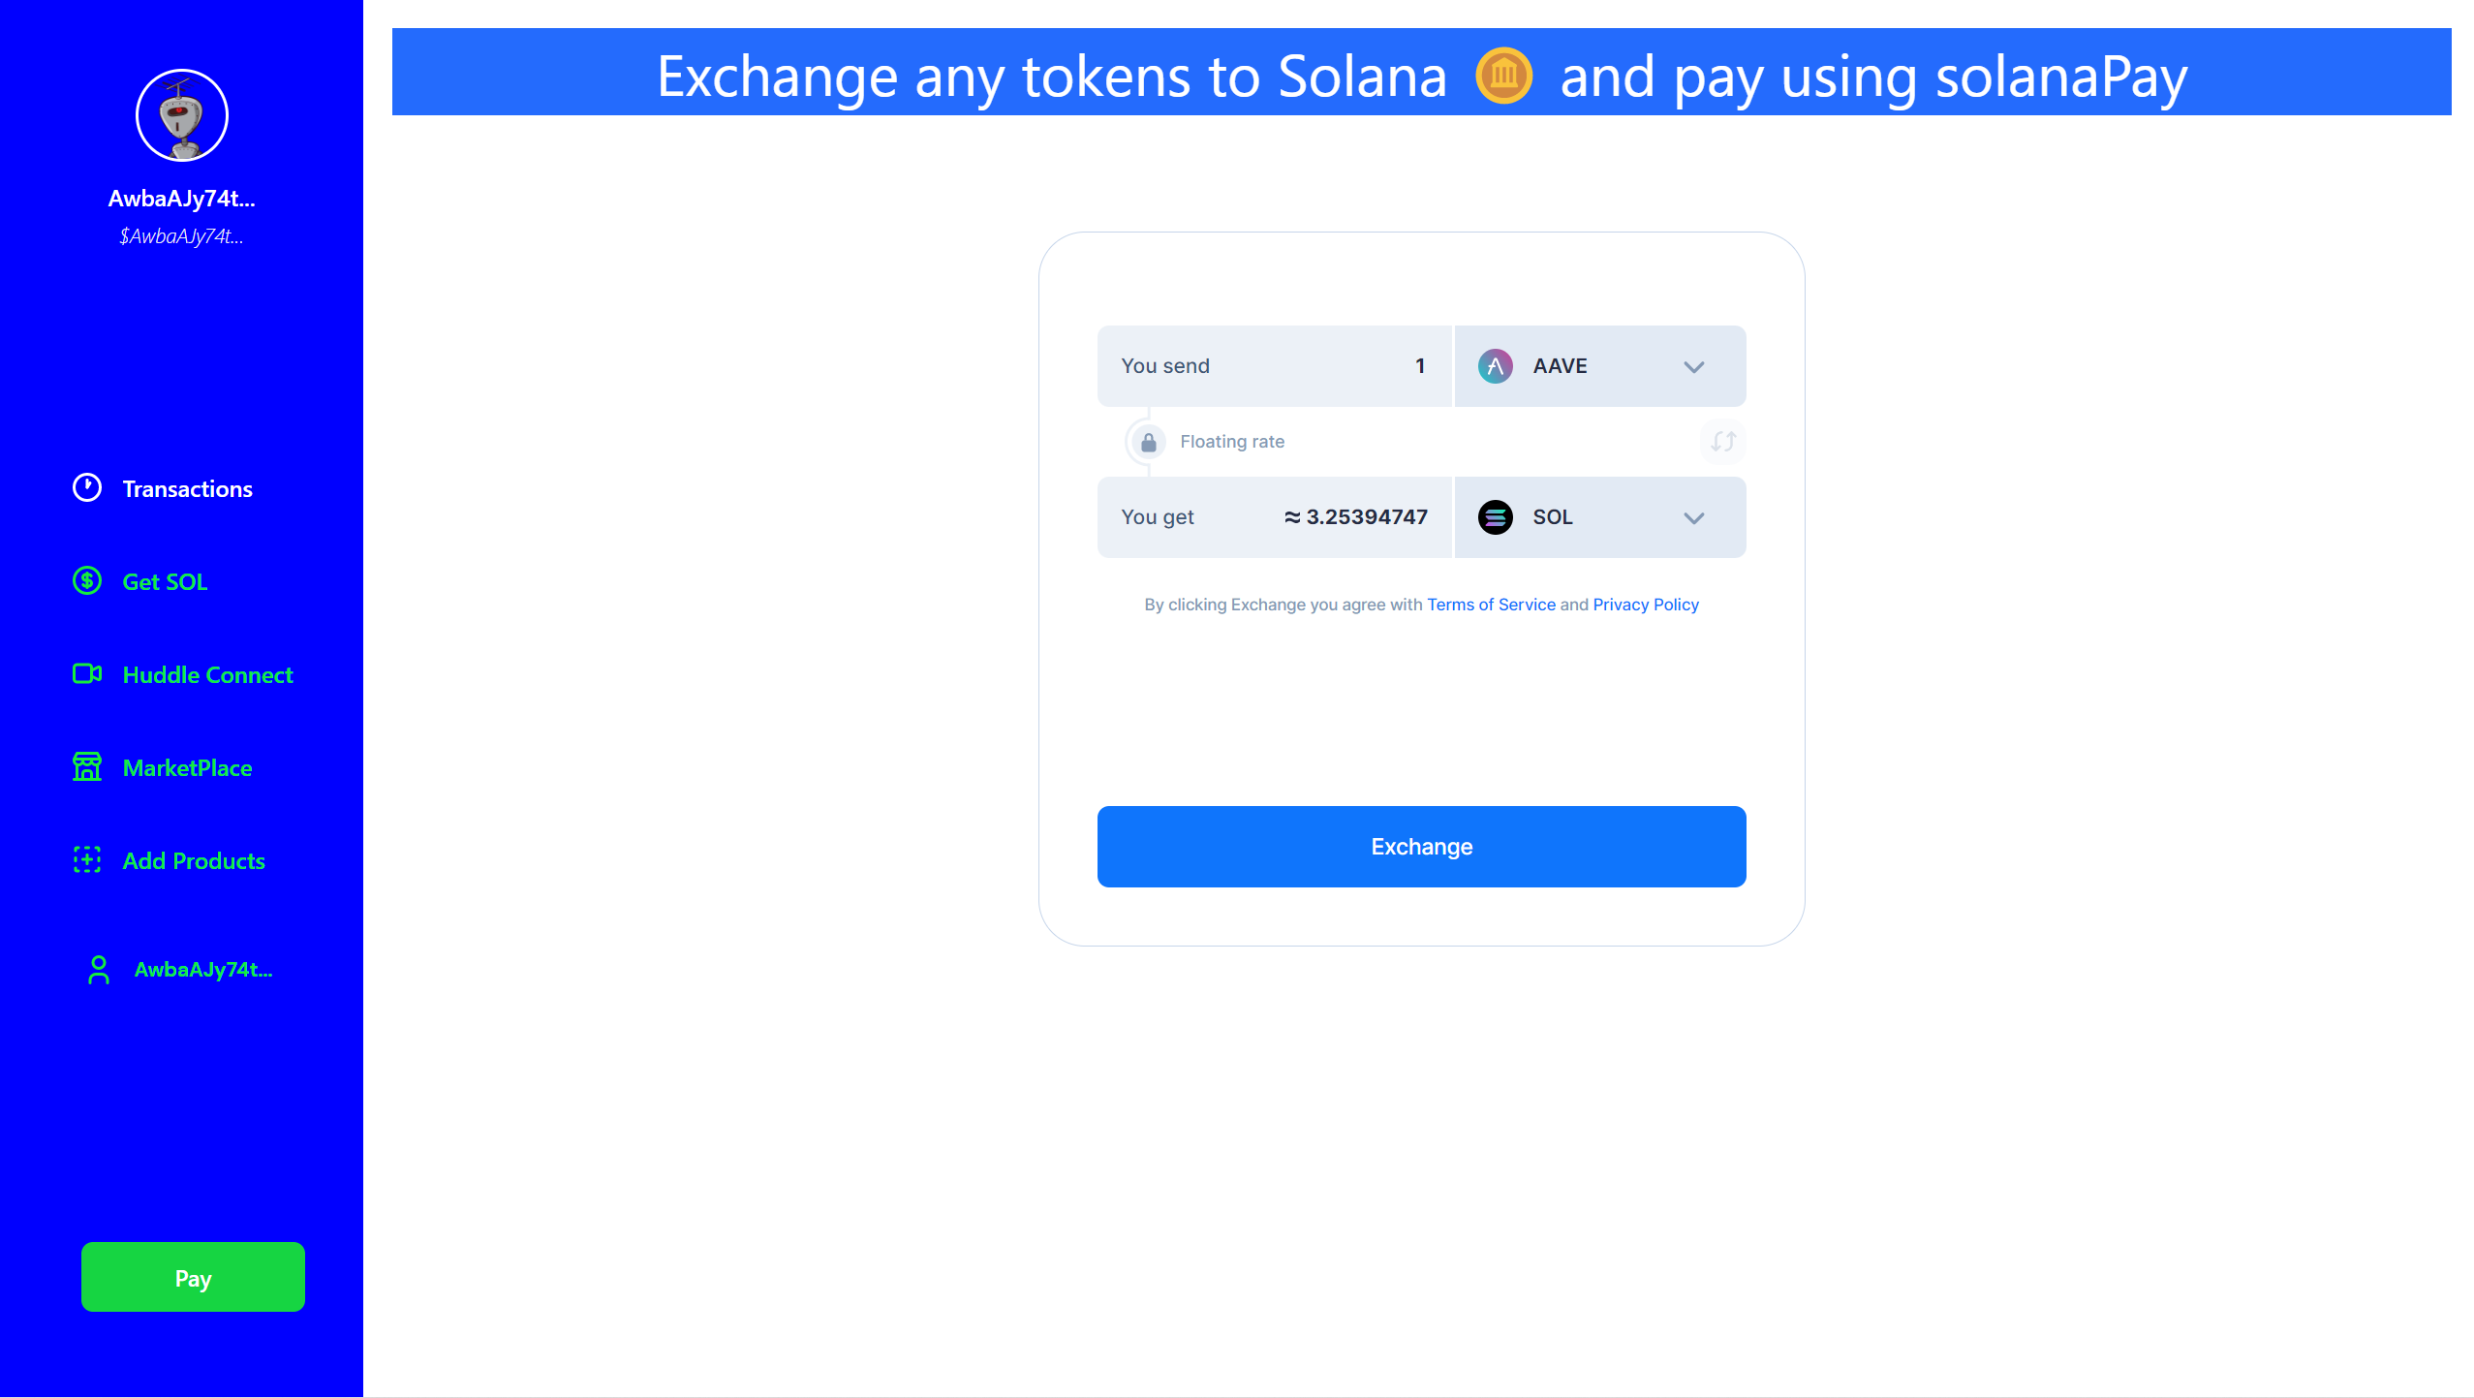Open the AAVE token dropdown
2474x1398 pixels.
pyautogui.click(x=1694, y=366)
